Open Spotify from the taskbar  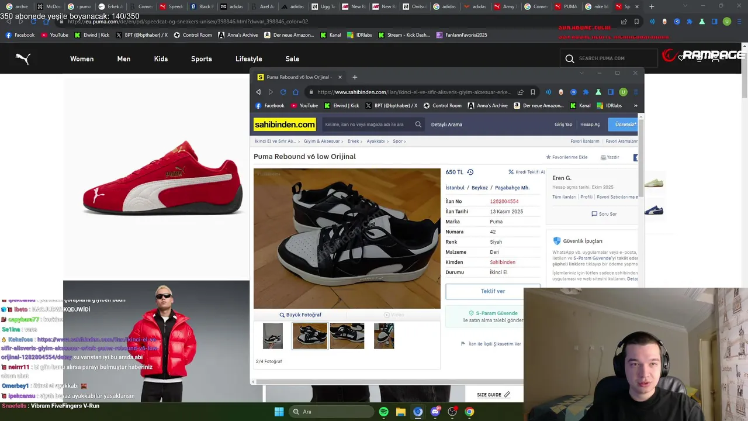(x=383, y=412)
